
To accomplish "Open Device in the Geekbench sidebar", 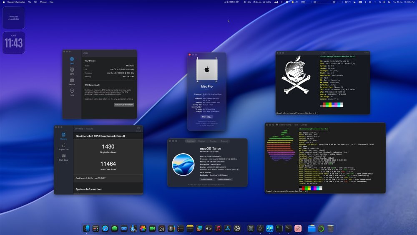I will (72, 81).
